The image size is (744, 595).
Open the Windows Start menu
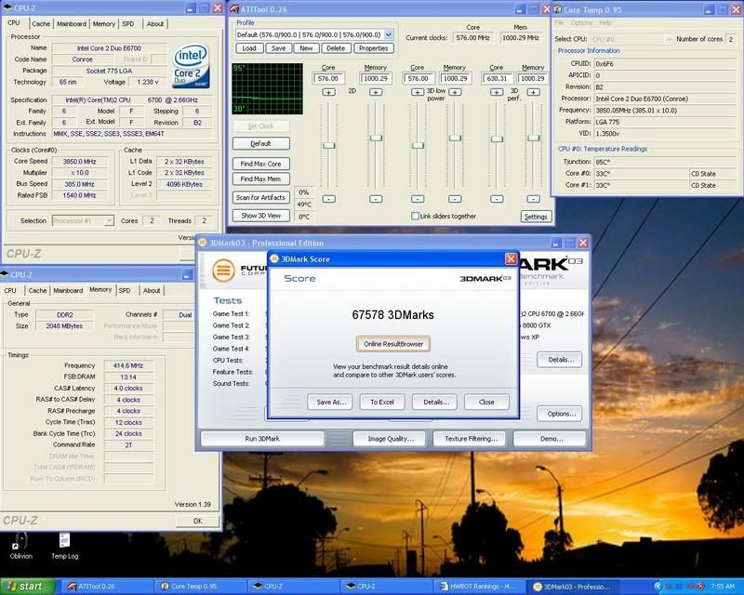pyautogui.click(x=27, y=587)
